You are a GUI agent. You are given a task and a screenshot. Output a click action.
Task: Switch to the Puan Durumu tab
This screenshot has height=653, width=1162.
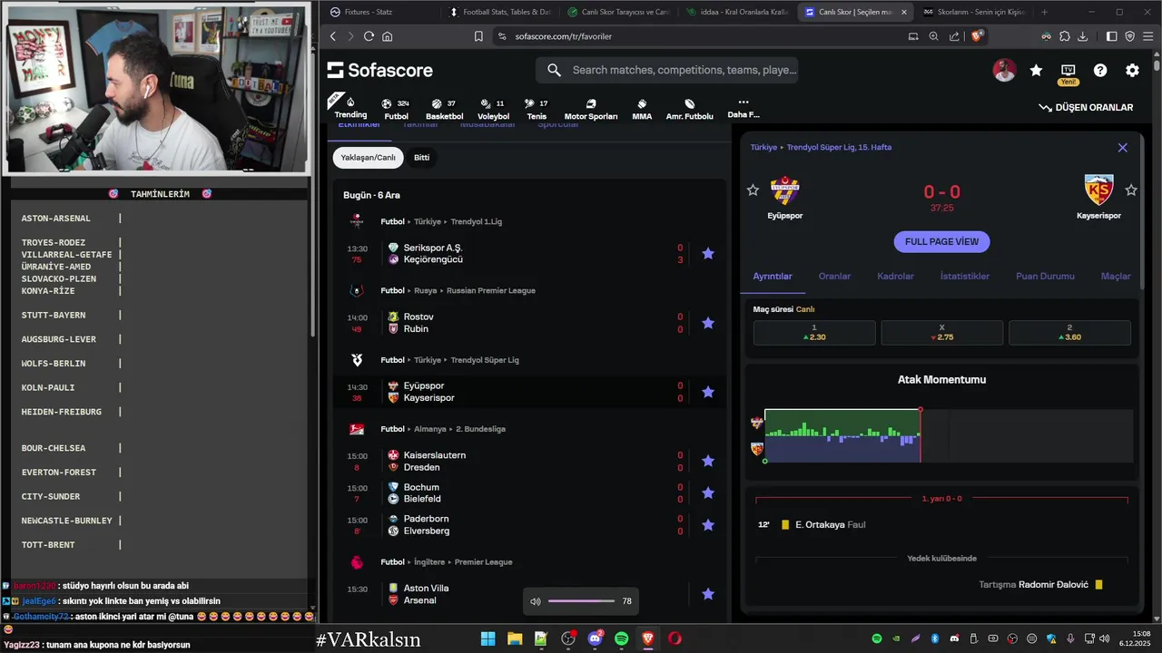pyautogui.click(x=1045, y=276)
